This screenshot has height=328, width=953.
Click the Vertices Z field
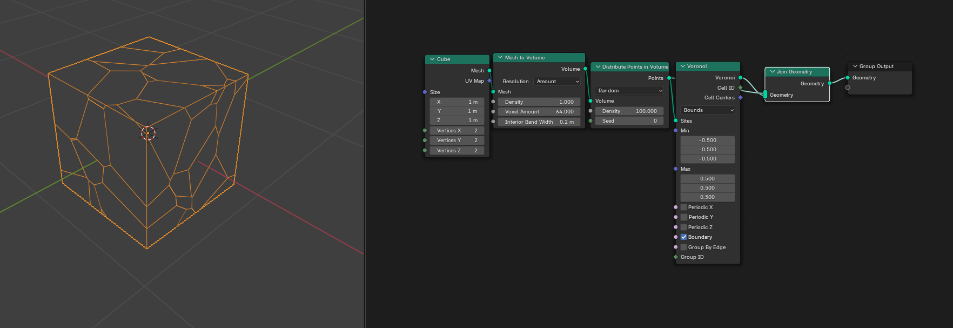click(x=457, y=151)
